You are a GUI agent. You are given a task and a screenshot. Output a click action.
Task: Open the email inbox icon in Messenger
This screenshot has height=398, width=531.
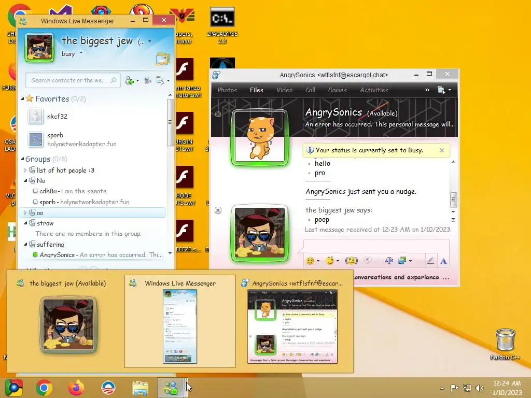pos(162,59)
